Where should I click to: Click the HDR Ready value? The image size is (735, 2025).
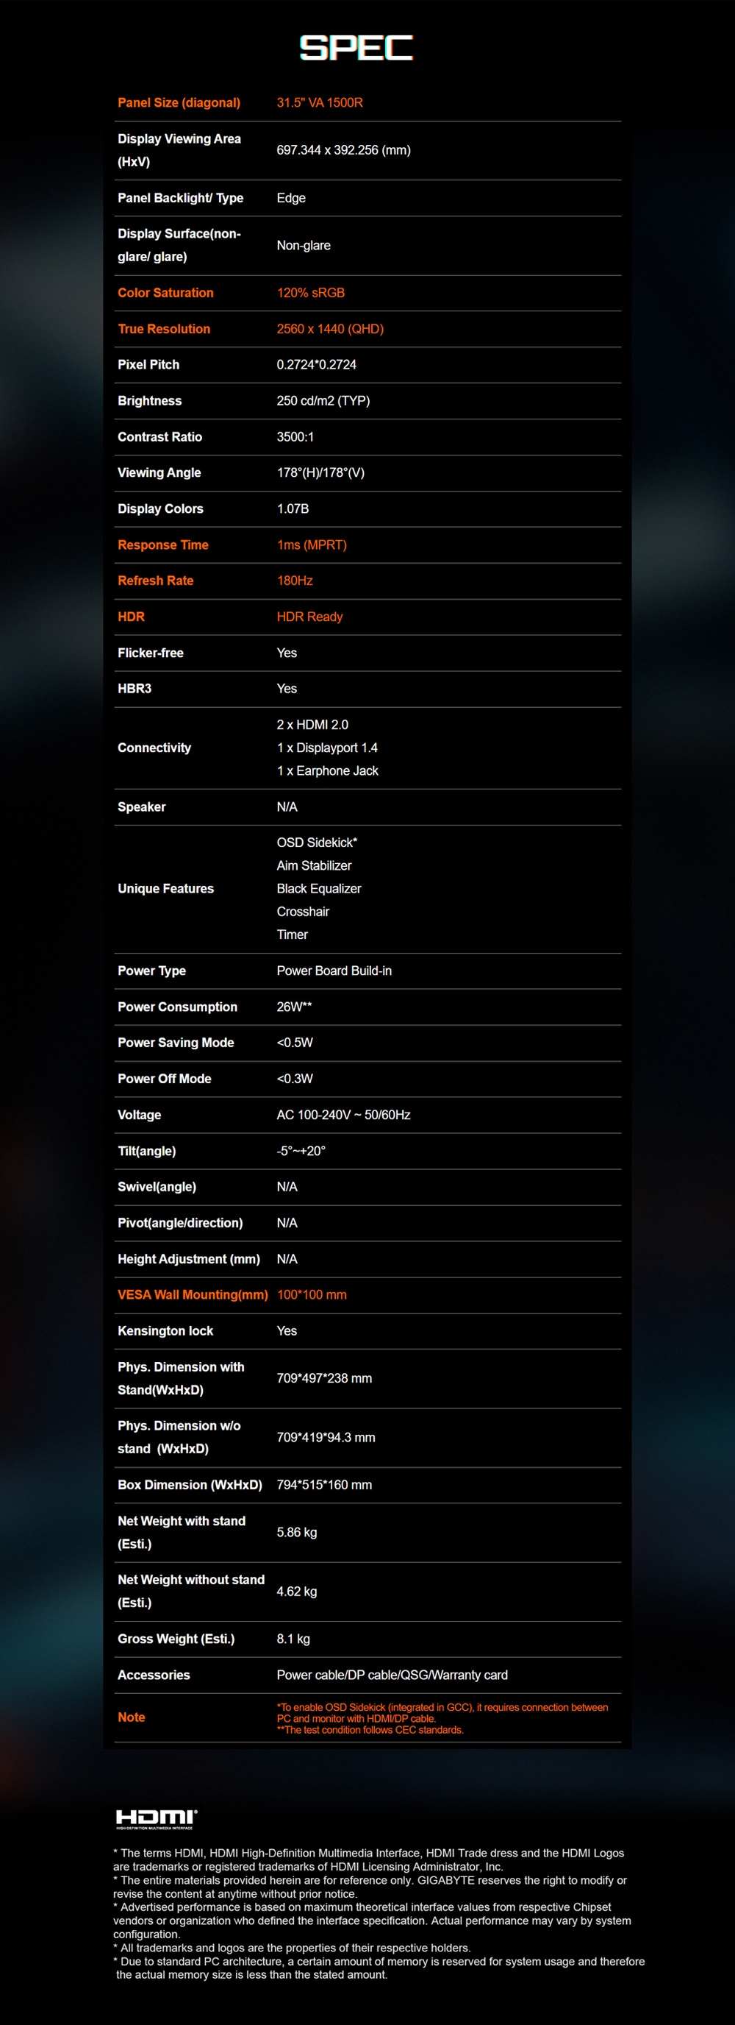click(309, 617)
